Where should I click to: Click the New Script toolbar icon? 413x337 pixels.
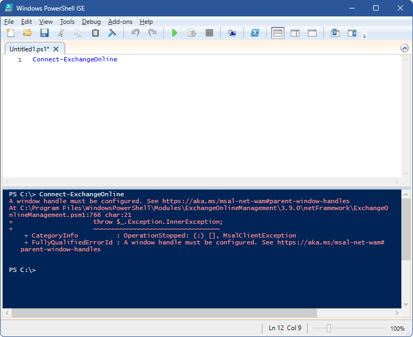pyautogui.click(x=11, y=33)
